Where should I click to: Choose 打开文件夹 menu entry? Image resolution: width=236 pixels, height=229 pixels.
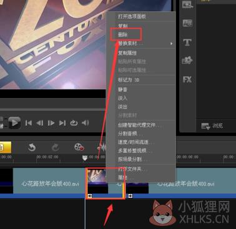(132, 169)
